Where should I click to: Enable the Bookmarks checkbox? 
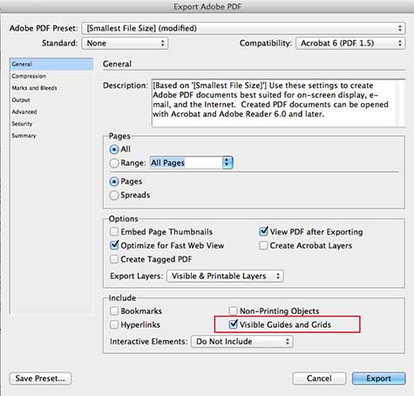[114, 311]
